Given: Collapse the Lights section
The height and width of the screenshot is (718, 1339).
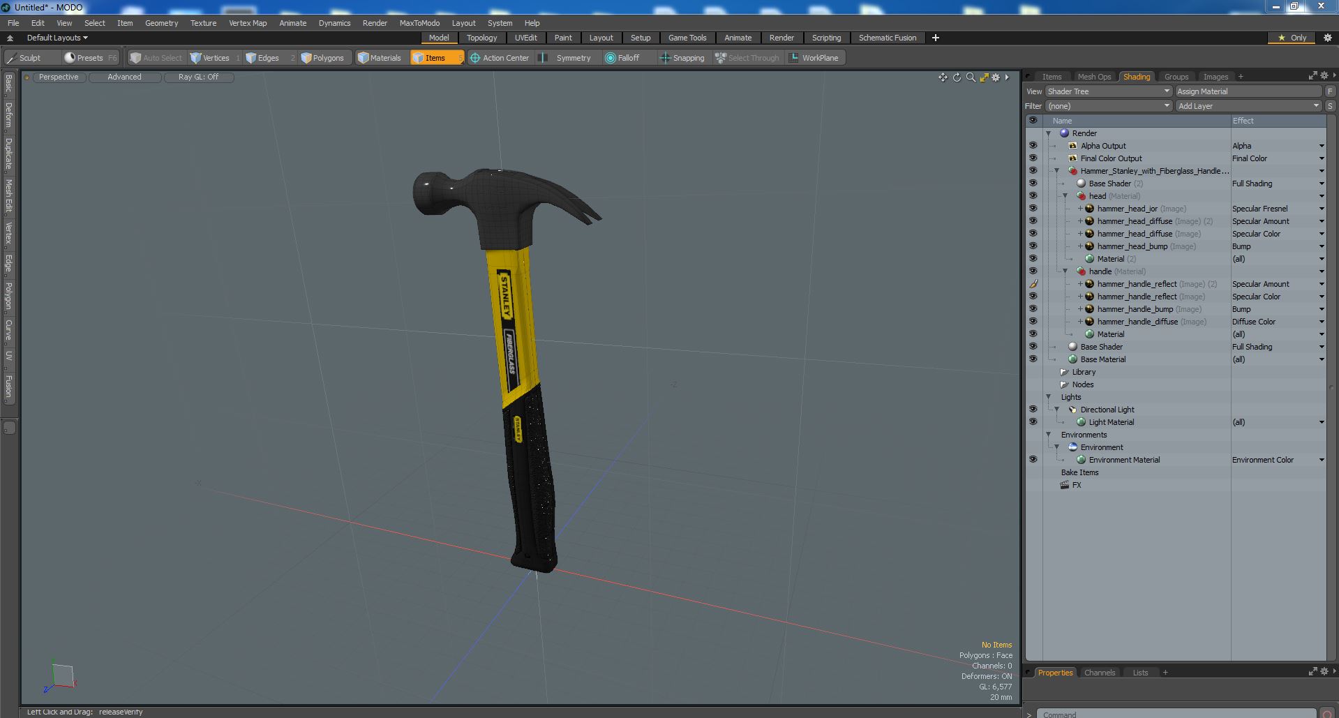Looking at the screenshot, I should pyautogui.click(x=1048, y=397).
